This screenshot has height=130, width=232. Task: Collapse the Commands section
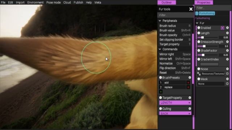(160, 49)
